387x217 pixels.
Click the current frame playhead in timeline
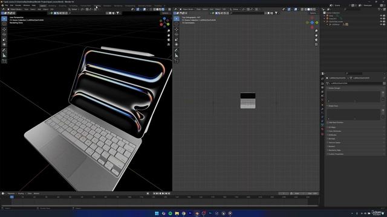pos(11,197)
